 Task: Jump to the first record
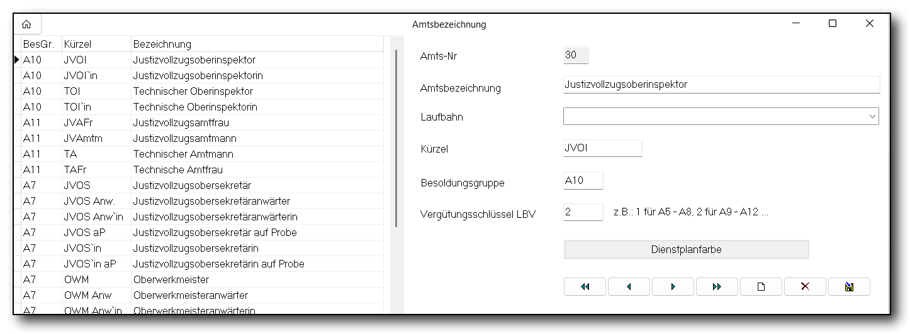coord(585,286)
